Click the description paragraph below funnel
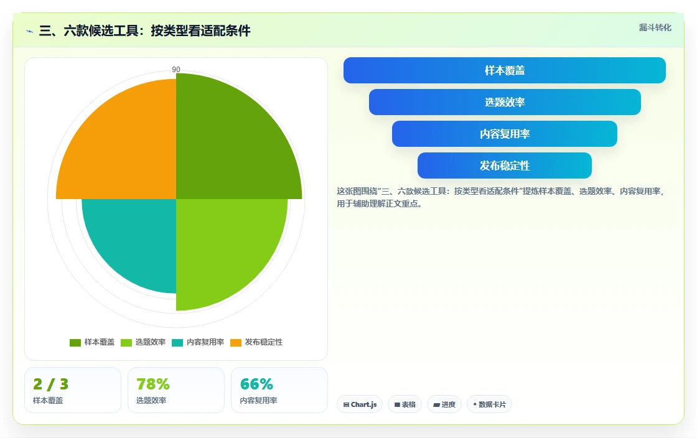The height and width of the screenshot is (438, 697). tap(501, 197)
